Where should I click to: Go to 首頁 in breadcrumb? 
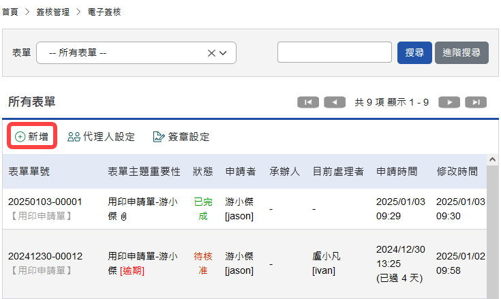pyautogui.click(x=10, y=12)
